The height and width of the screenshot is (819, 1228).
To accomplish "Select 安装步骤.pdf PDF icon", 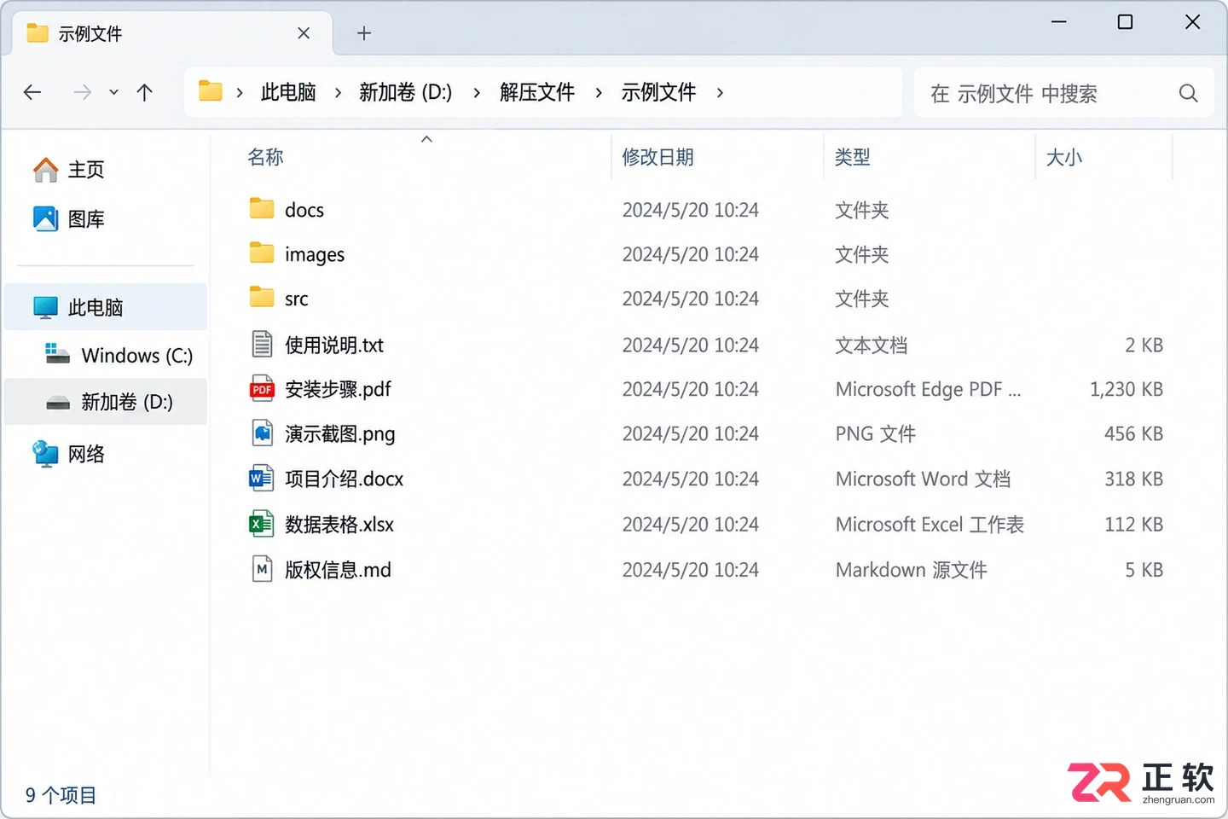I will [262, 389].
